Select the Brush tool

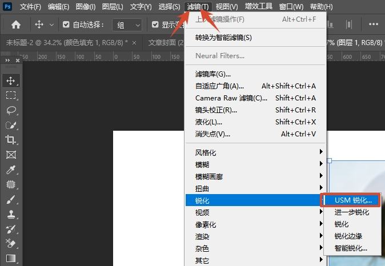[x=11, y=199]
